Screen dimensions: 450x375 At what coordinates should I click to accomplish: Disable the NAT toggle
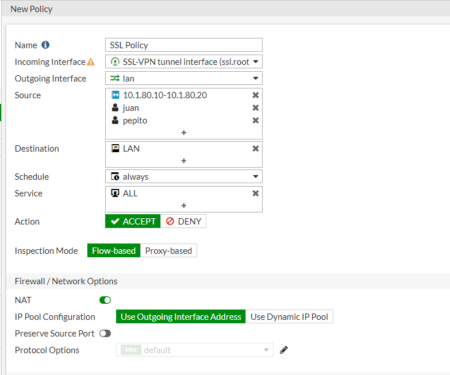[105, 300]
